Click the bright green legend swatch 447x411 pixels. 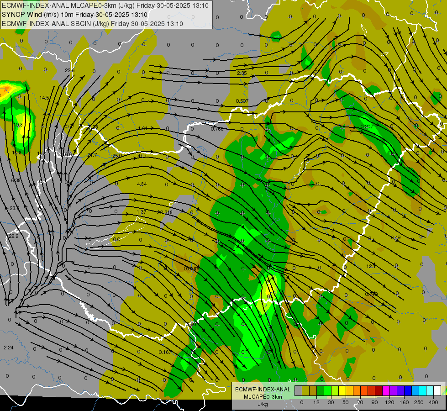click(x=328, y=391)
